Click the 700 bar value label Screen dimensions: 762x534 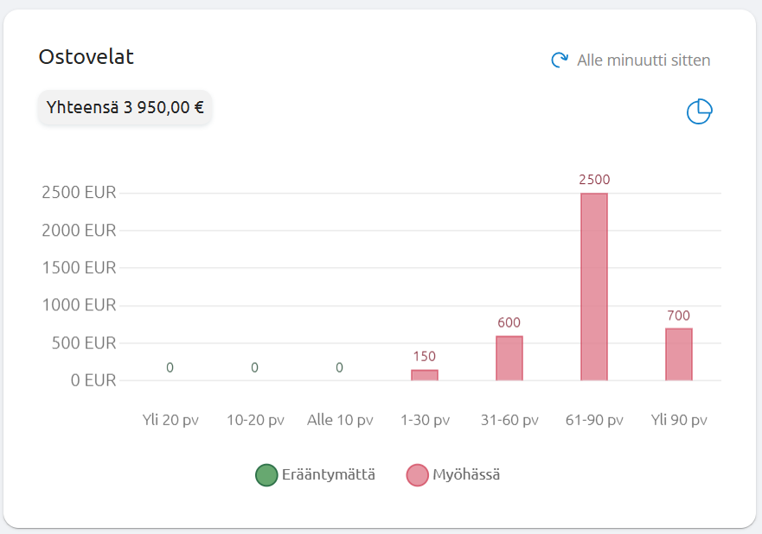pyautogui.click(x=679, y=315)
